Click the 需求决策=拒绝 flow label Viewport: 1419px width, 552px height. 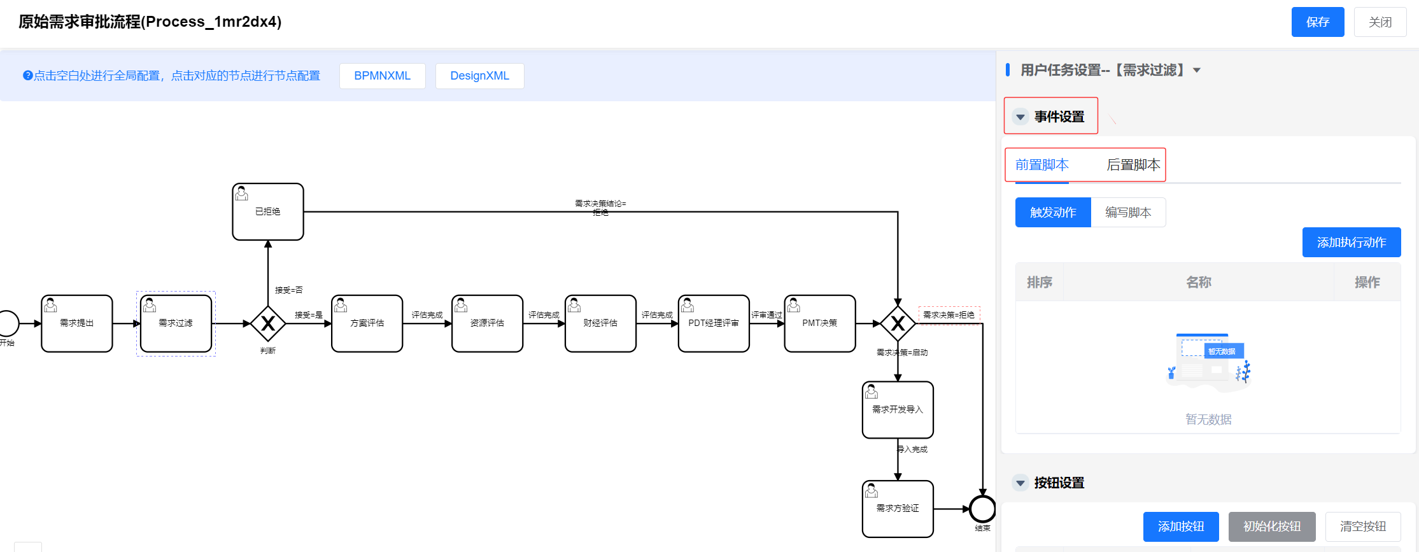[949, 315]
